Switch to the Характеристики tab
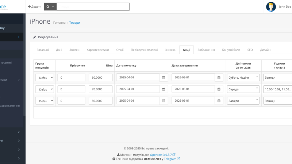The width and height of the screenshot is (292, 164). coord(98,50)
